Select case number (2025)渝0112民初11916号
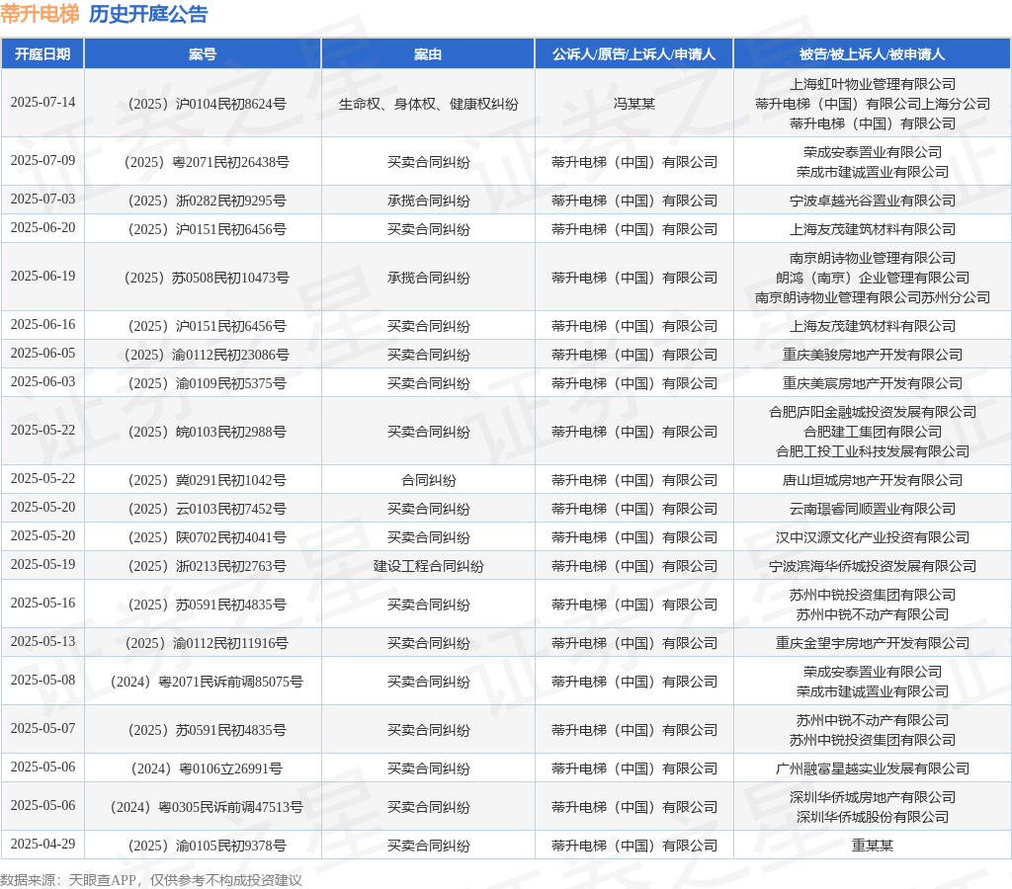The image size is (1012, 889). pos(207,643)
